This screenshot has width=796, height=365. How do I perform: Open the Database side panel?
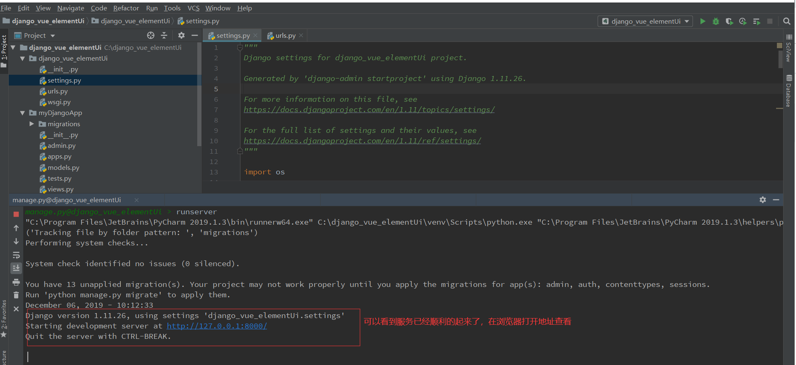click(789, 91)
